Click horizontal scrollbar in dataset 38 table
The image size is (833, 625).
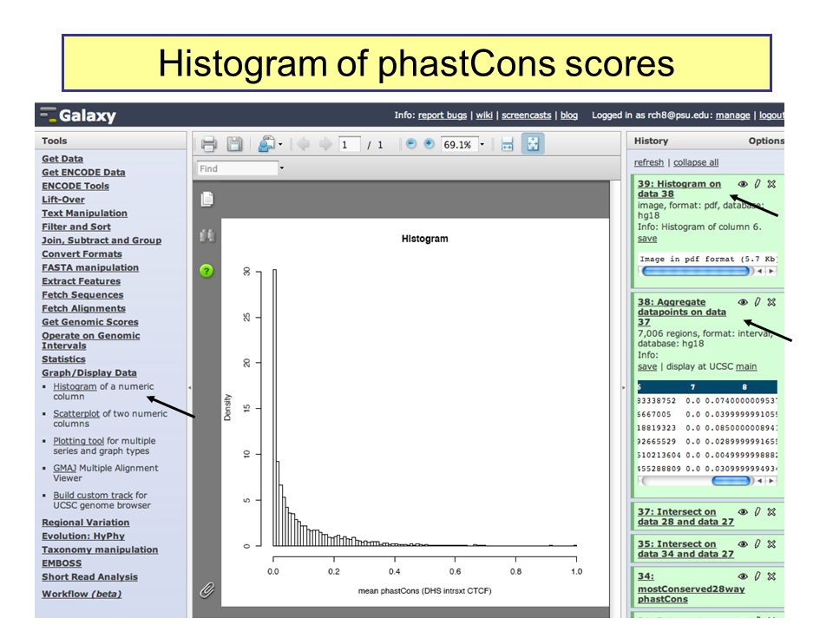tap(731, 480)
